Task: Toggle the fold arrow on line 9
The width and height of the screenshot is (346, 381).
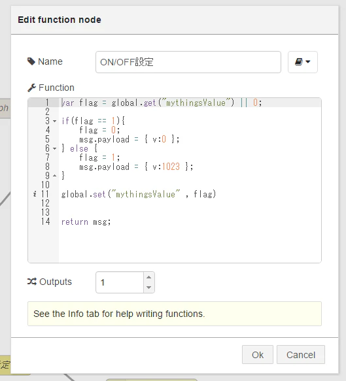Action: pyautogui.click(x=55, y=176)
